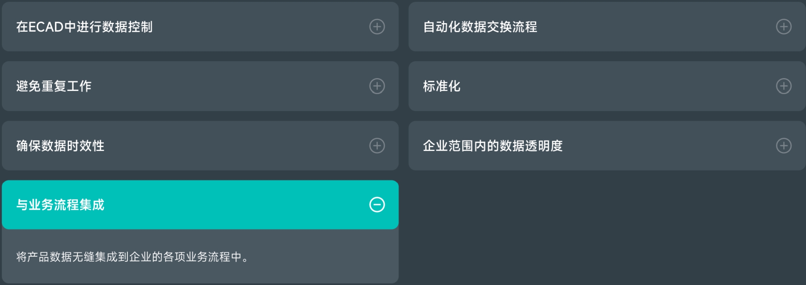Collapse the 与业务流程集成 title text

(60, 204)
